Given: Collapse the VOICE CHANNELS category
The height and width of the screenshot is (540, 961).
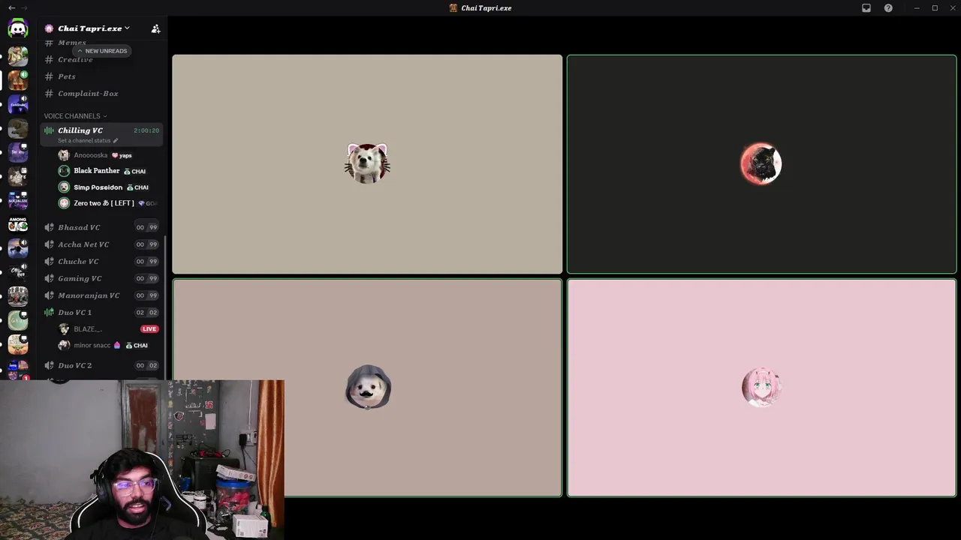Looking at the screenshot, I should click(x=75, y=116).
